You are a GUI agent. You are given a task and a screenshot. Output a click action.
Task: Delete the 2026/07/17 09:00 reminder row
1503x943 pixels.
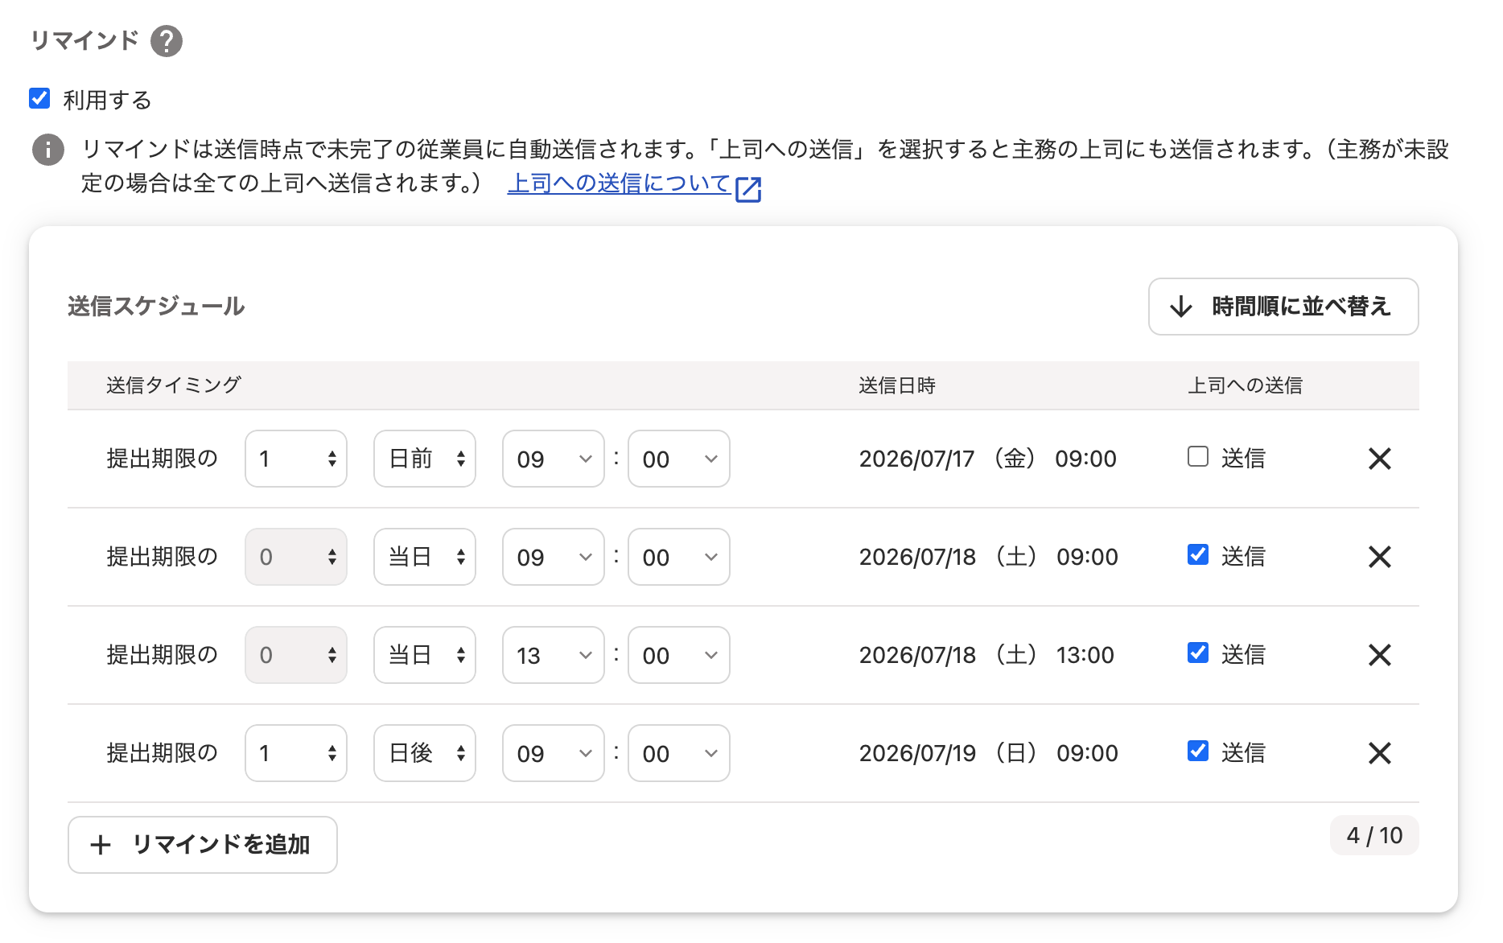[x=1380, y=459]
